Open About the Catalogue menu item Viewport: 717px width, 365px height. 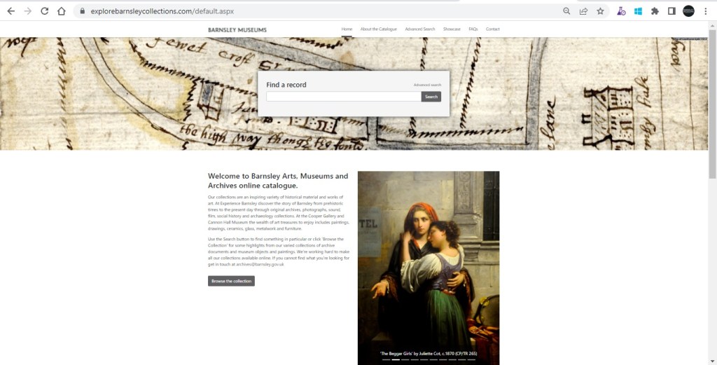coord(379,29)
